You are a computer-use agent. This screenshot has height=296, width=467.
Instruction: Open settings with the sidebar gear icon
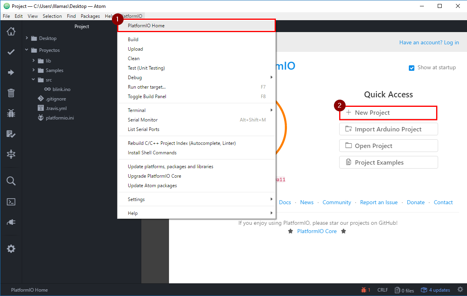[x=11, y=249]
